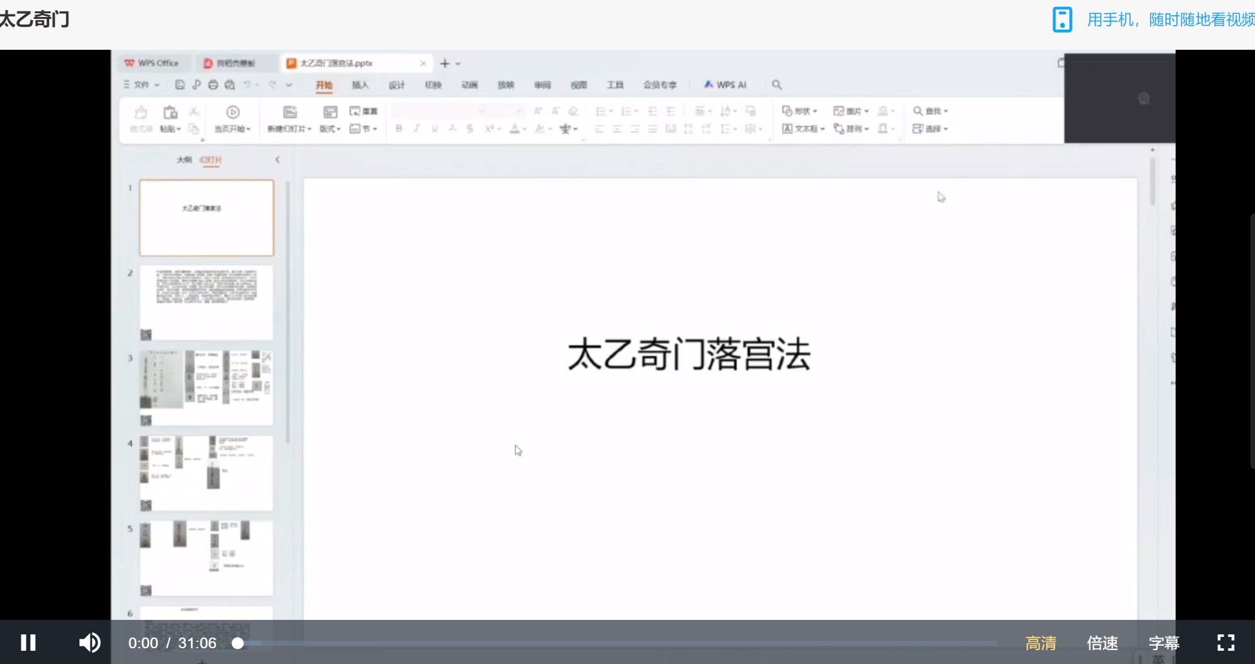Open the watch-on-phone link at top right
Screen dimensions: 1255x664
(1153, 20)
